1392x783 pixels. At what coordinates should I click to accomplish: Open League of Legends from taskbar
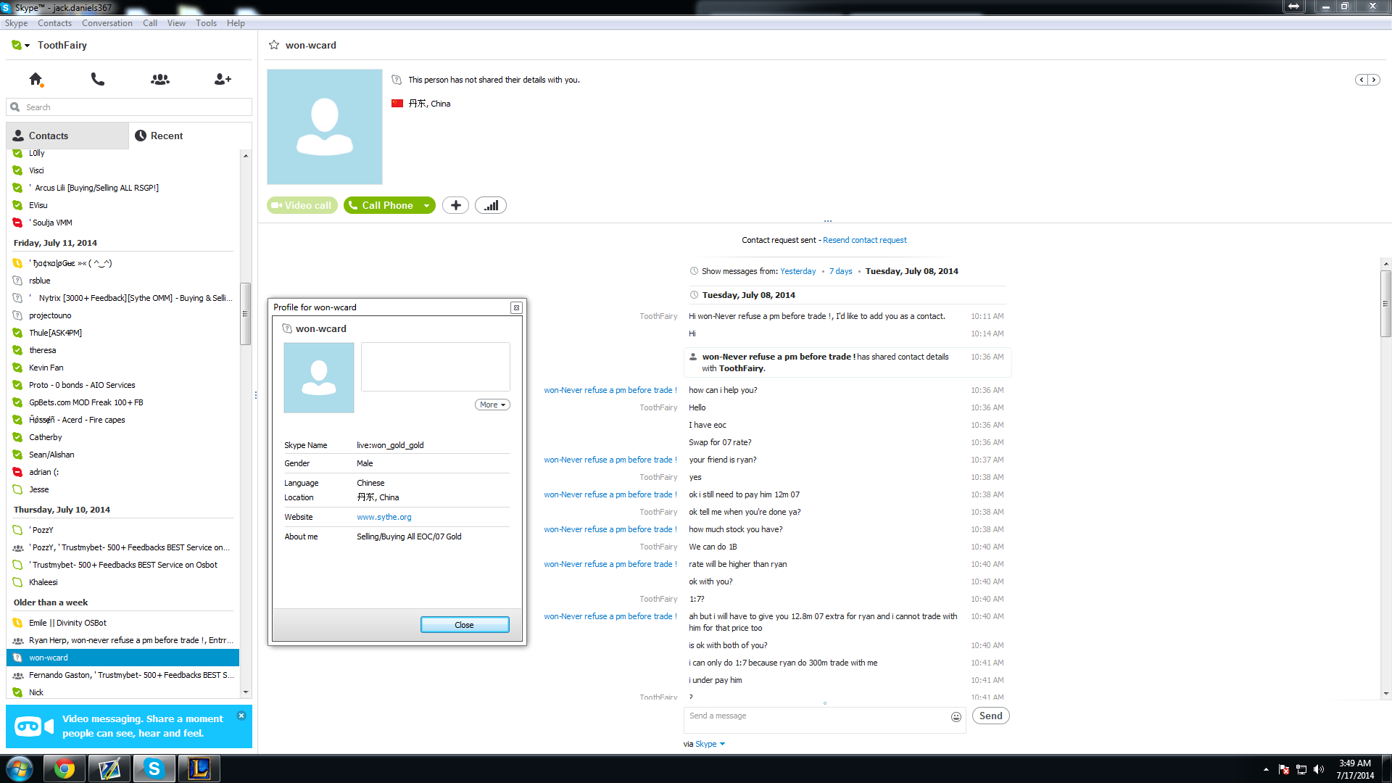point(199,768)
